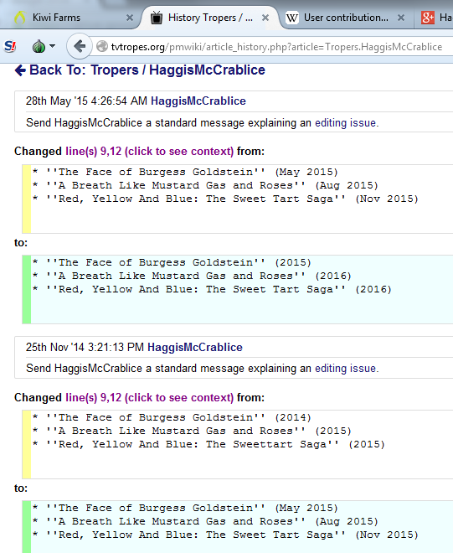
Task: Click old line 'Face of Burgess Goldstein (2014)'
Action: click(x=172, y=417)
